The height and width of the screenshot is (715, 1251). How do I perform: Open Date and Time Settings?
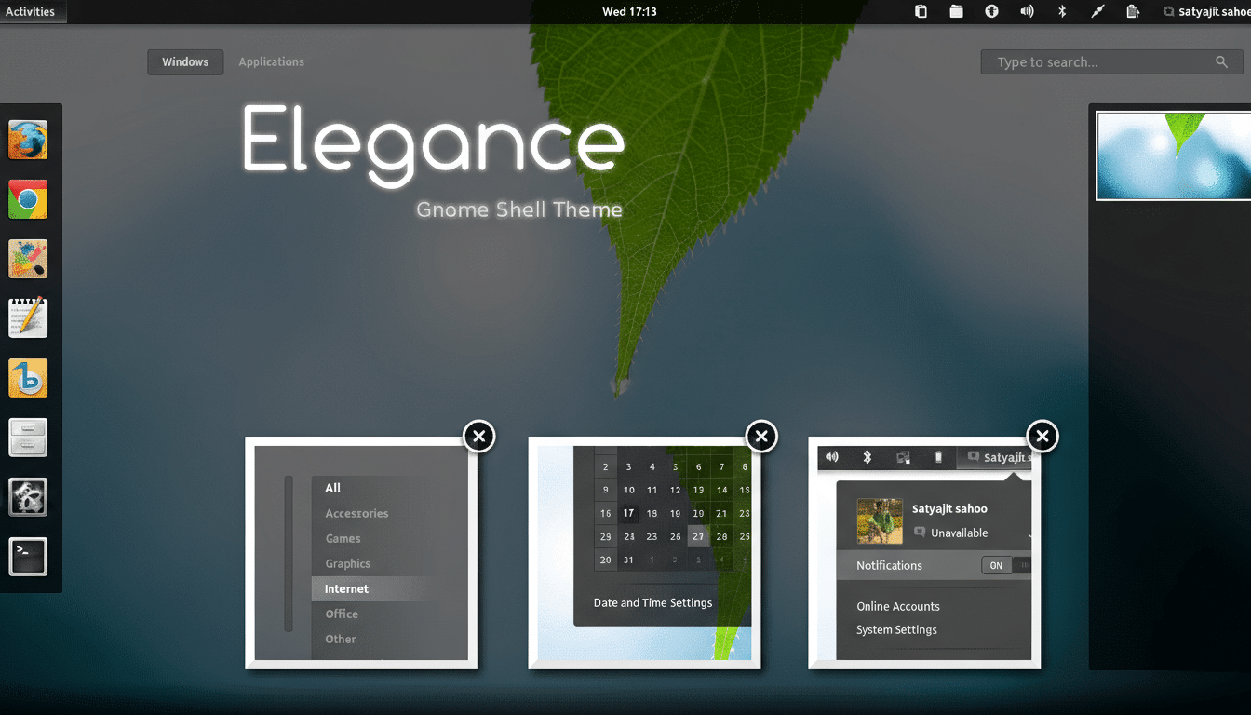[652, 602]
